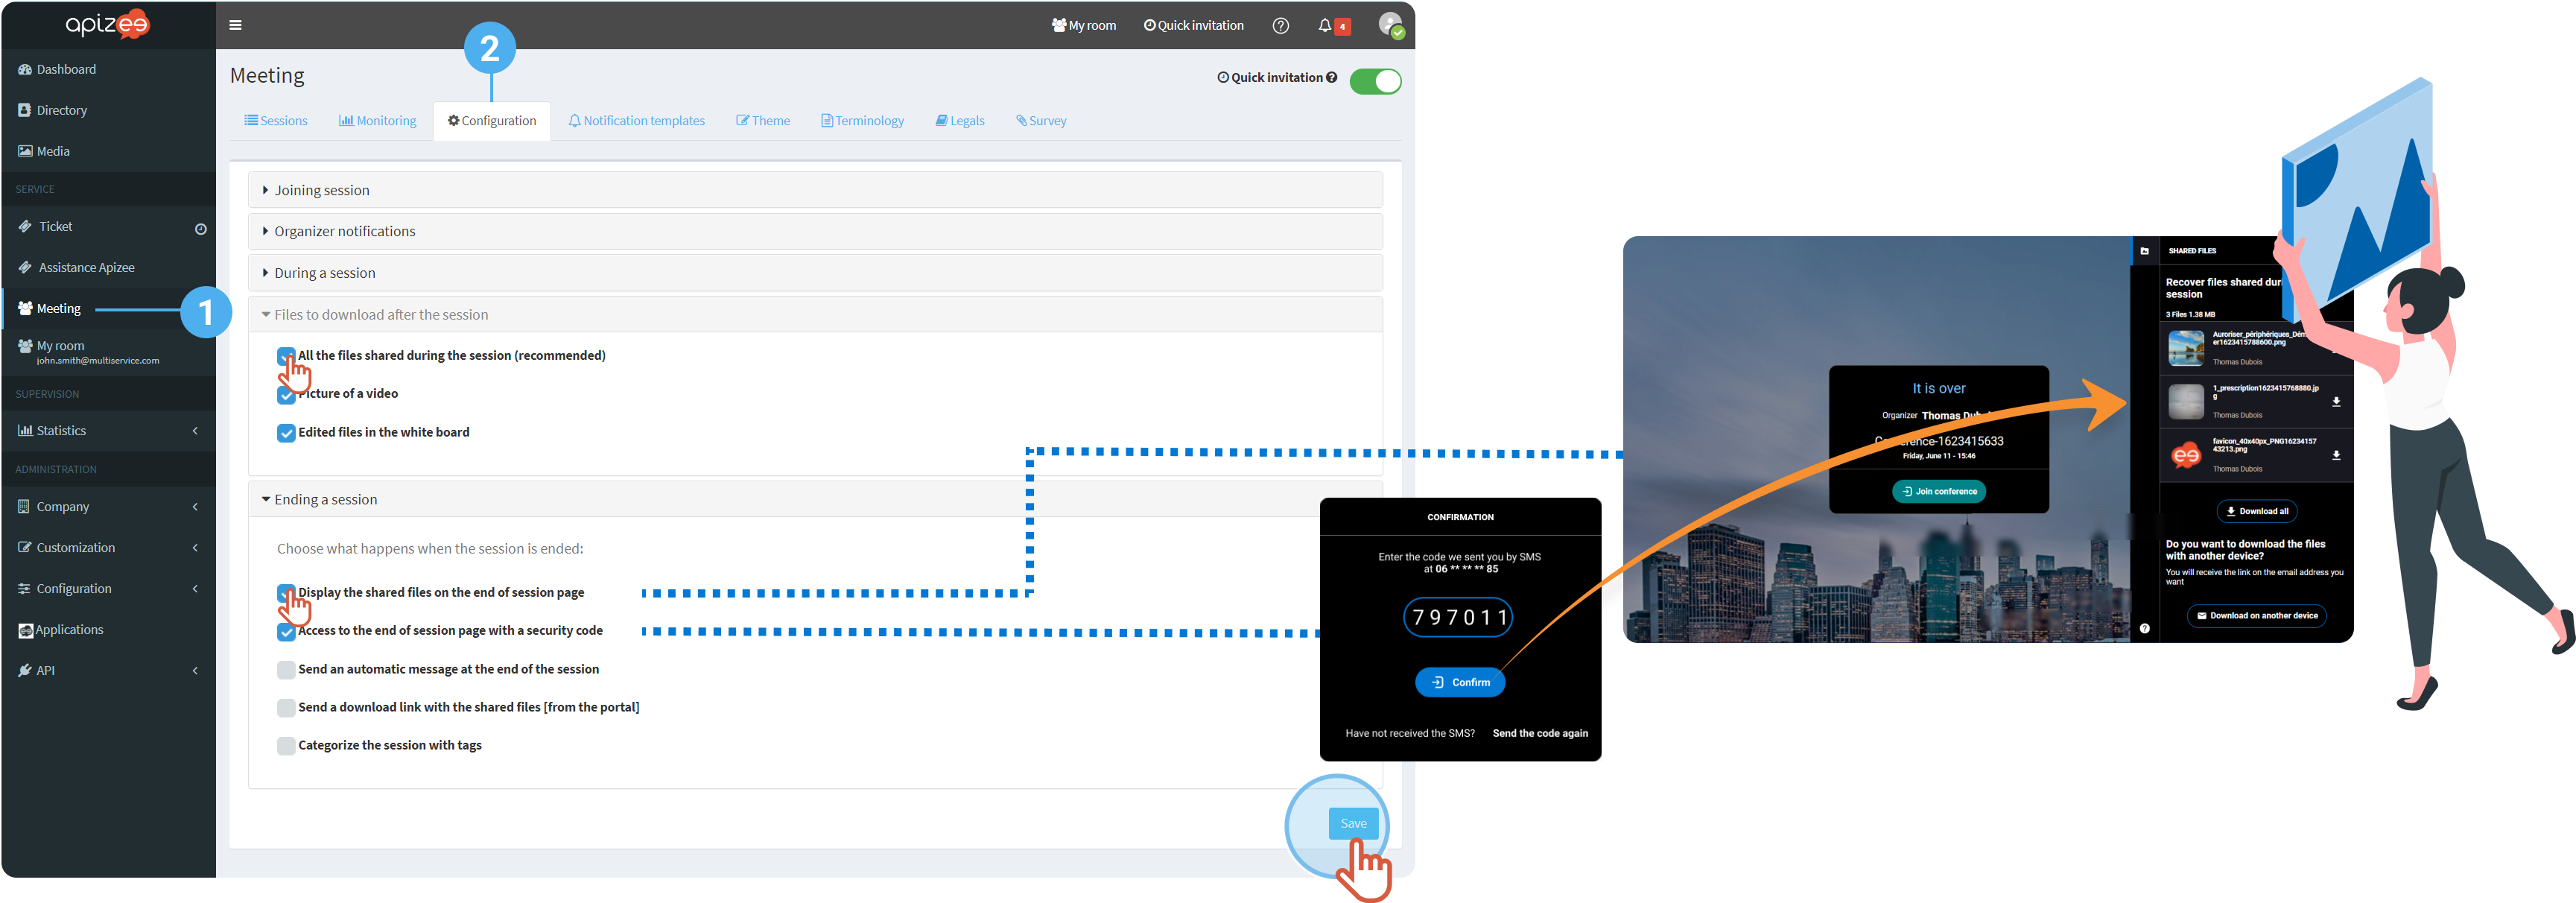Uncheck Access to end of session page with security code
The width and height of the screenshot is (2576, 903).
286,632
